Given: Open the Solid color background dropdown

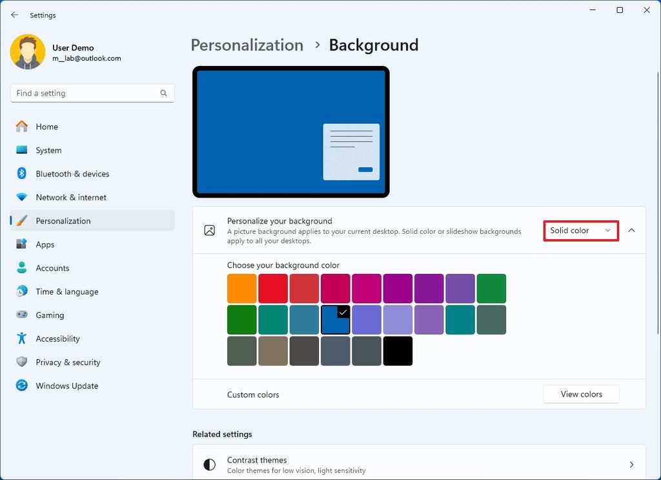Looking at the screenshot, I should pyautogui.click(x=580, y=231).
